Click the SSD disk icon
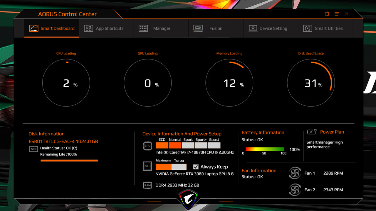 tap(34, 149)
